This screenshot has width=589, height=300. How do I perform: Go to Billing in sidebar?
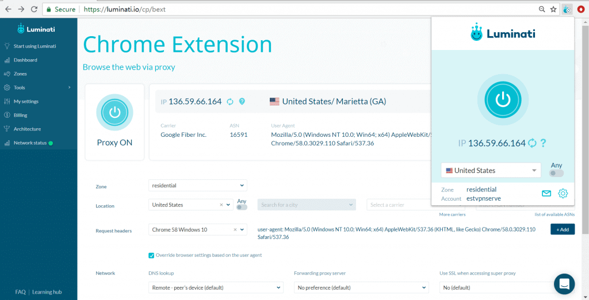20,115
